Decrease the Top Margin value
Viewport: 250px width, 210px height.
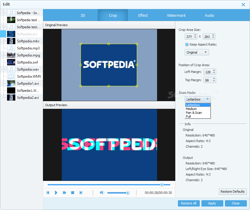(x=214, y=81)
